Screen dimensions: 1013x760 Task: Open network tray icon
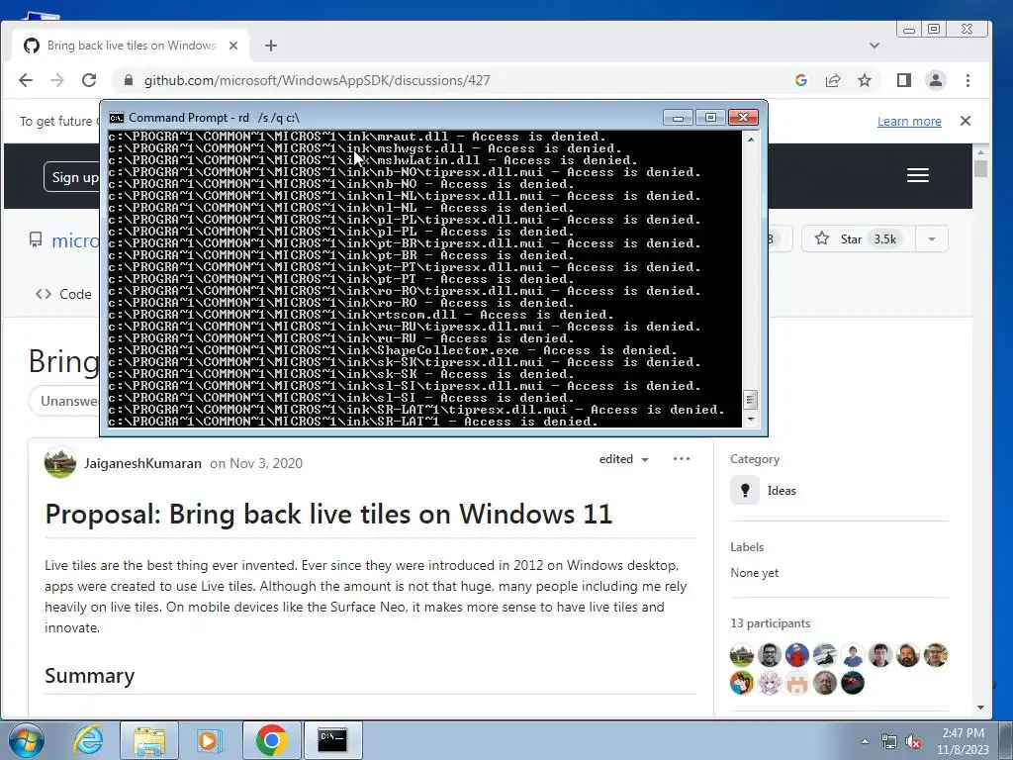coord(889,742)
